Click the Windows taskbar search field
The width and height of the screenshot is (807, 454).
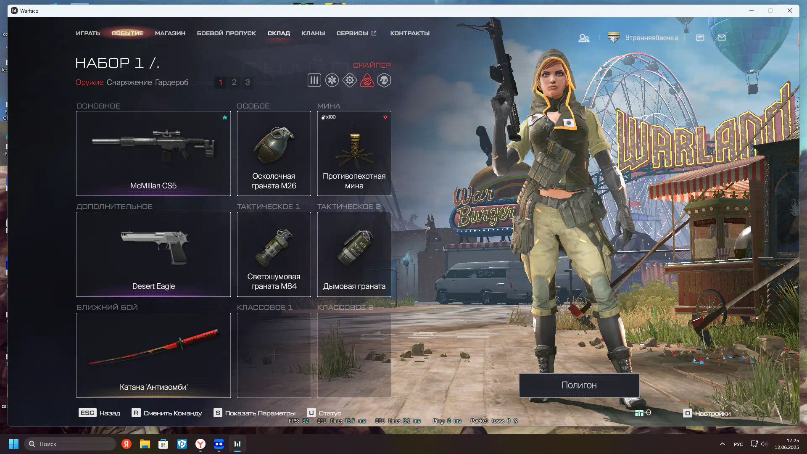pos(70,444)
